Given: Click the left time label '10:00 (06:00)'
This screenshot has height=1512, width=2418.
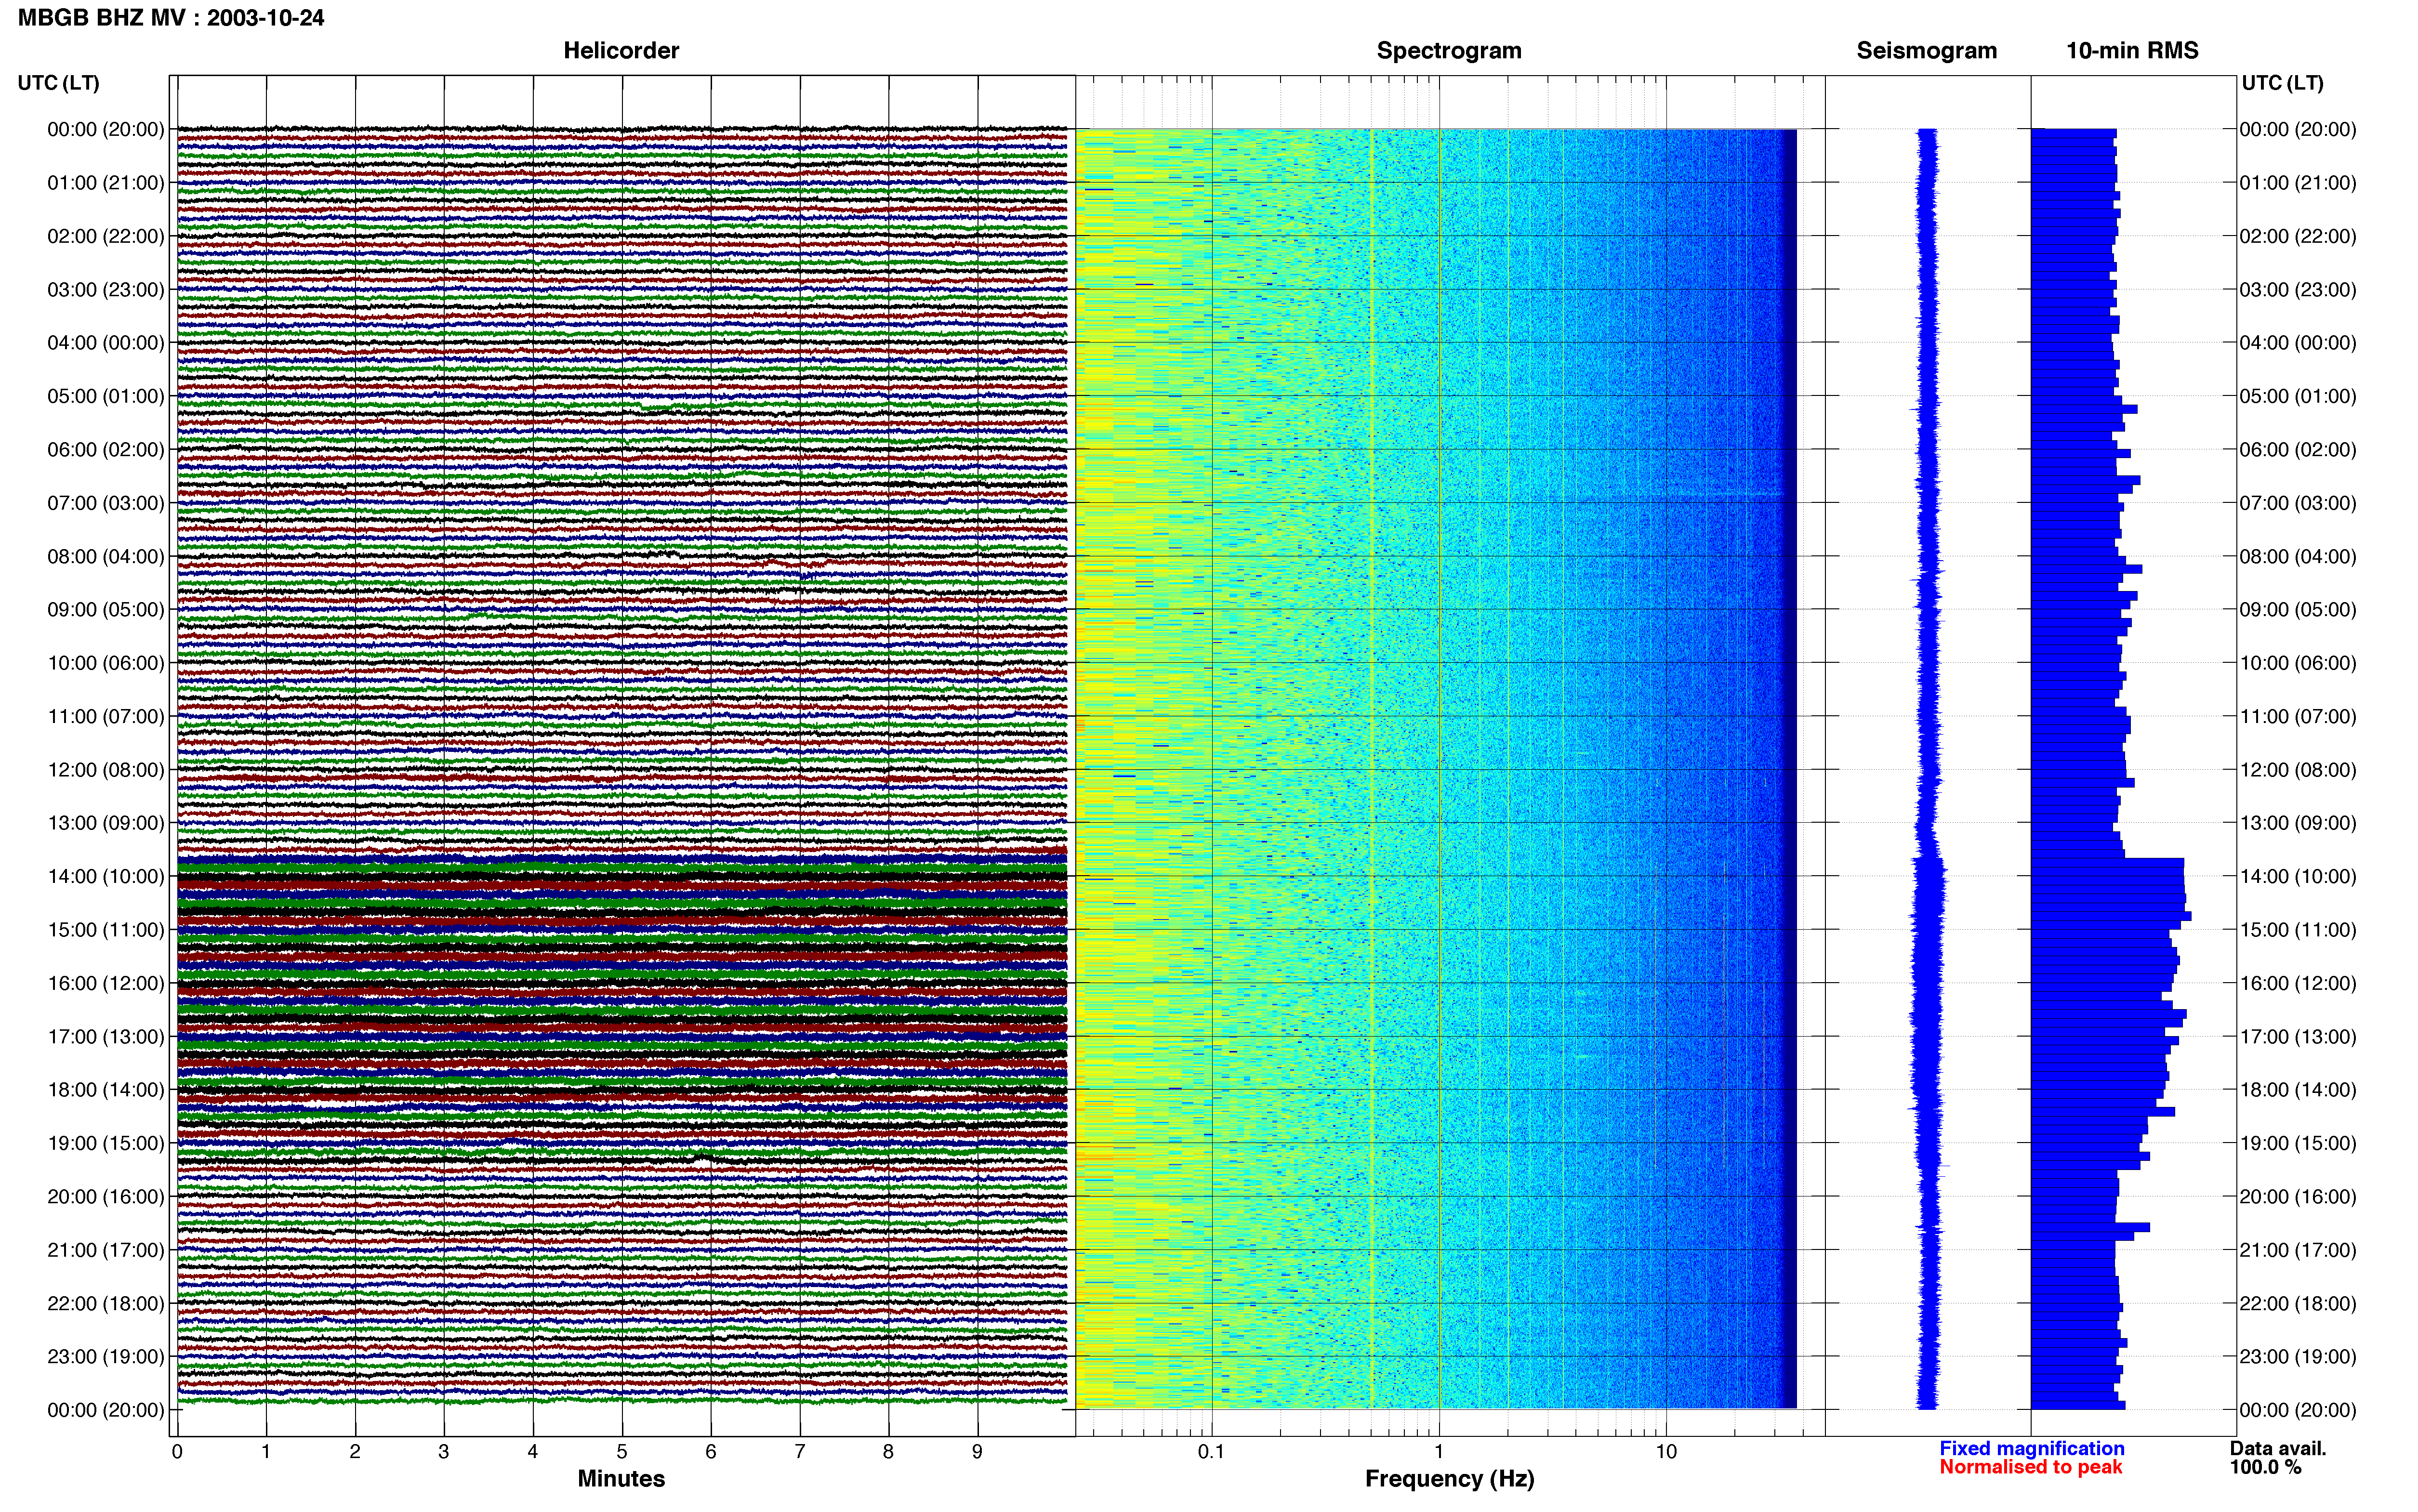Looking at the screenshot, I should pyautogui.click(x=106, y=663).
